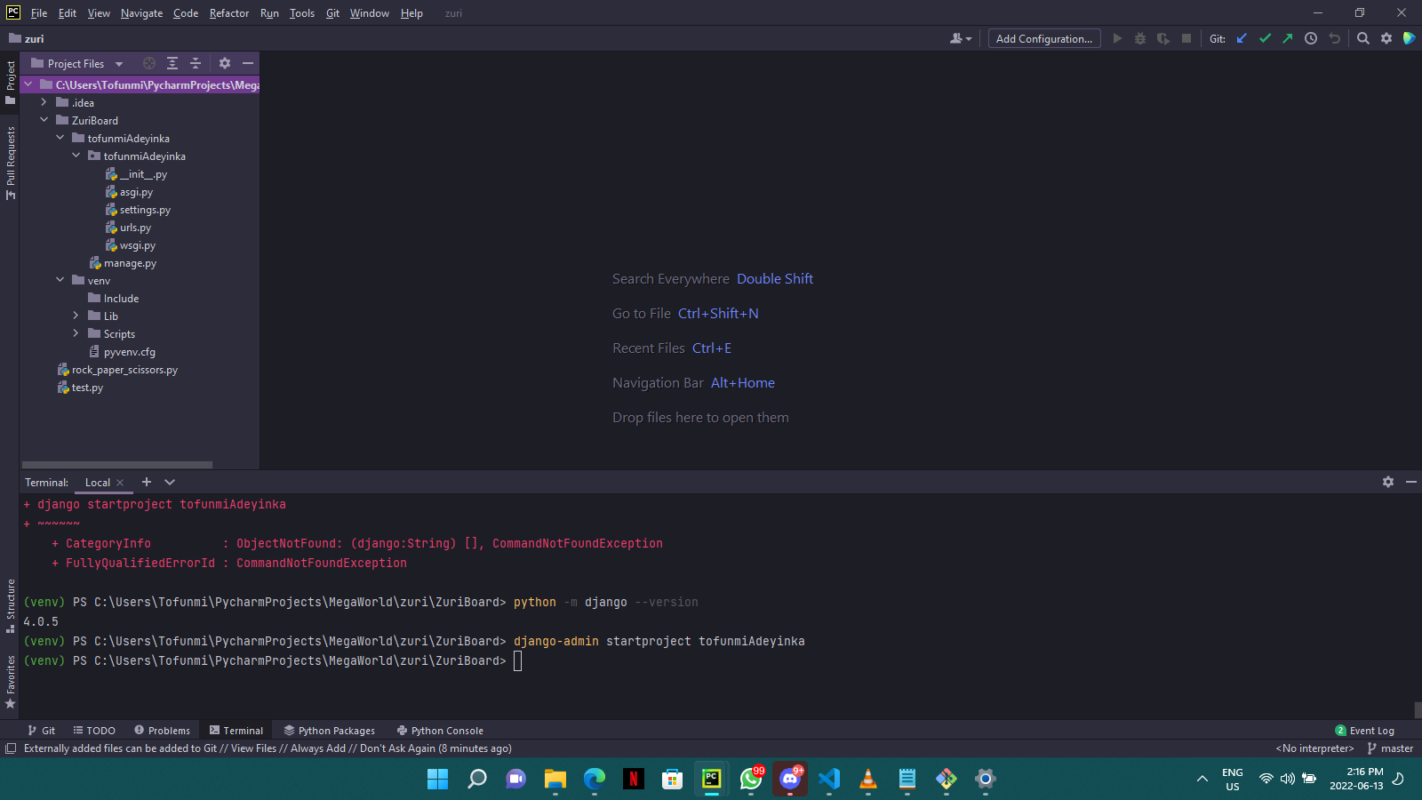Hide the Terminal tool window

1410,482
